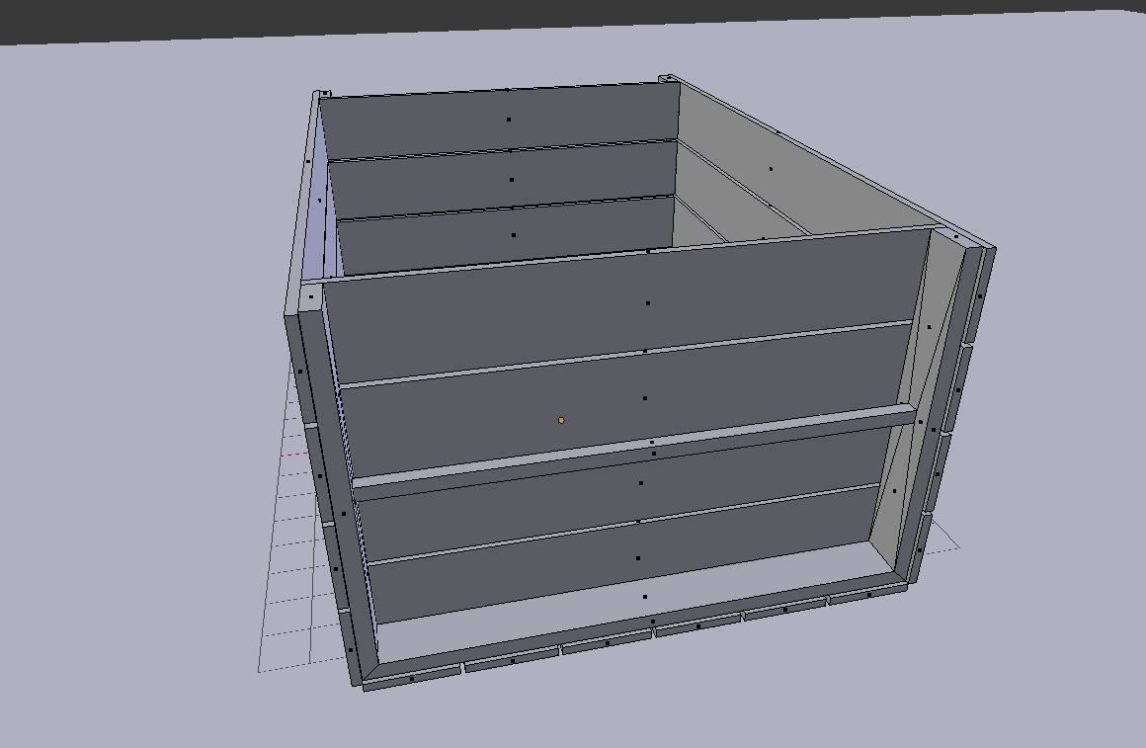Select the face dot on the inner right wall
1146x748 pixels.
pyautogui.click(x=771, y=169)
